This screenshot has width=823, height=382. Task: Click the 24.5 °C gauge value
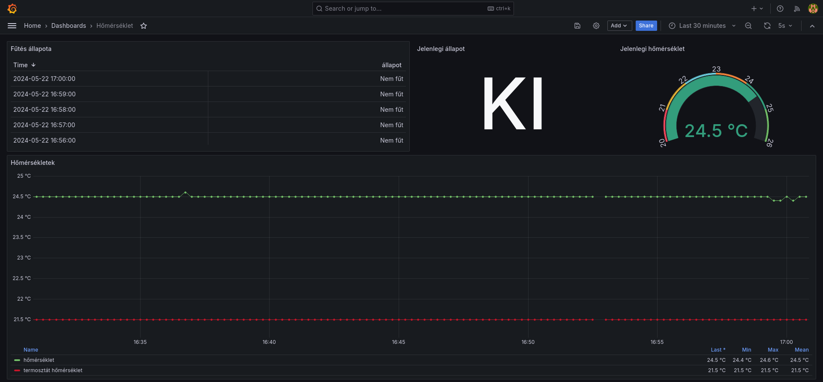coord(716,131)
